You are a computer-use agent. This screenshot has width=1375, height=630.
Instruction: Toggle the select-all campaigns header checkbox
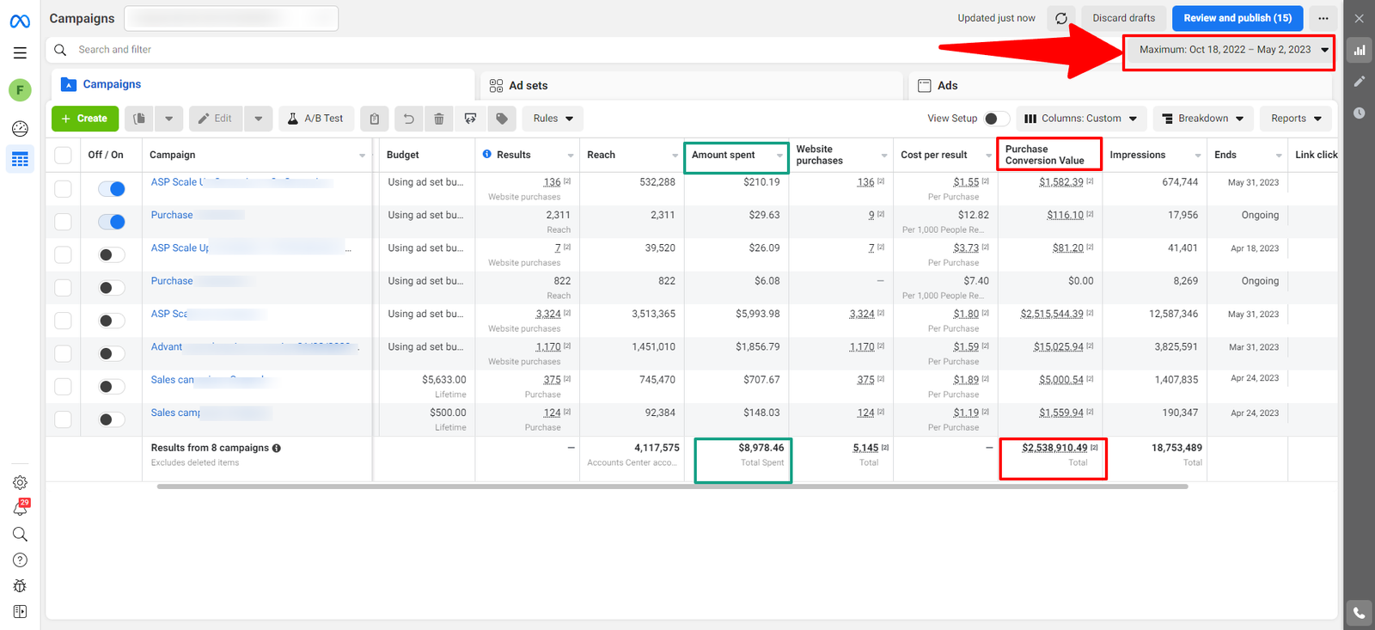[63, 156]
